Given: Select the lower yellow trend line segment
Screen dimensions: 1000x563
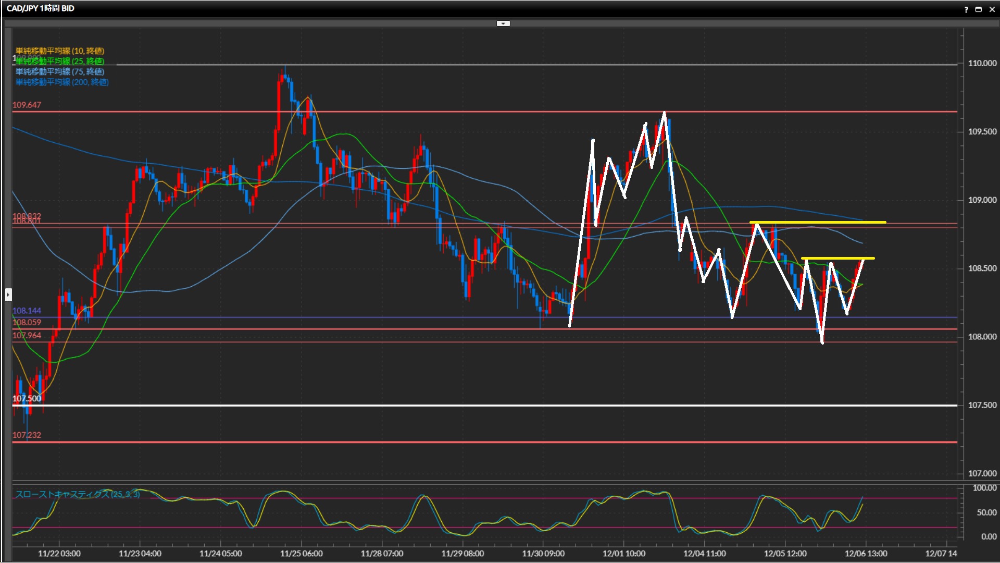Looking at the screenshot, I should tap(838, 259).
